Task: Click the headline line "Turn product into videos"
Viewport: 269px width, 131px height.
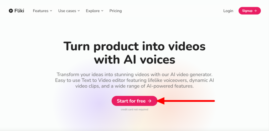Action: [x=134, y=46]
